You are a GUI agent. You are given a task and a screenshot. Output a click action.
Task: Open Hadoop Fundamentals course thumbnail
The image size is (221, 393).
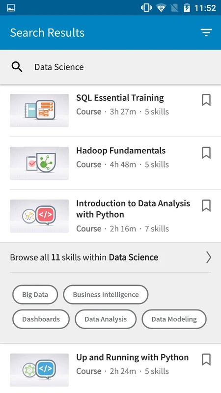(x=39, y=163)
